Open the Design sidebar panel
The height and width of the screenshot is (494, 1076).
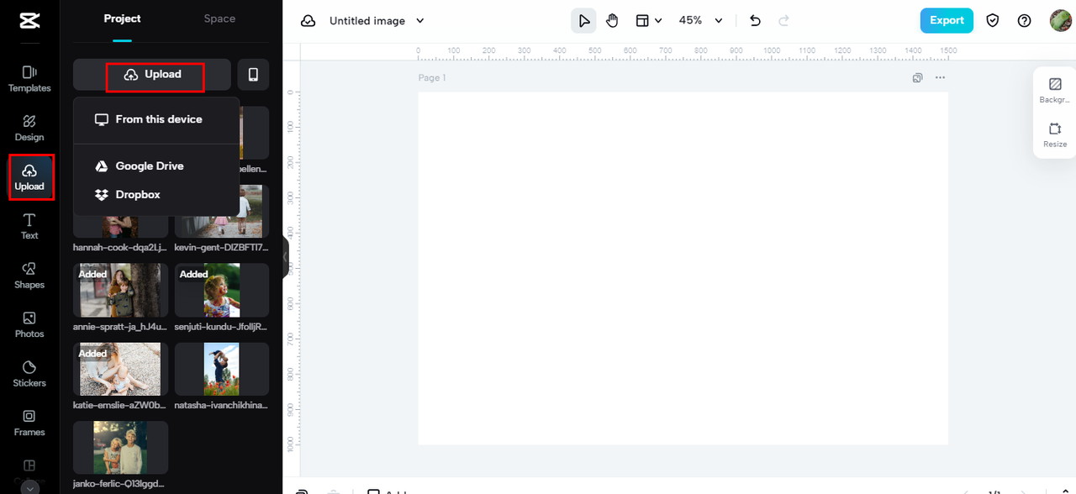point(29,129)
